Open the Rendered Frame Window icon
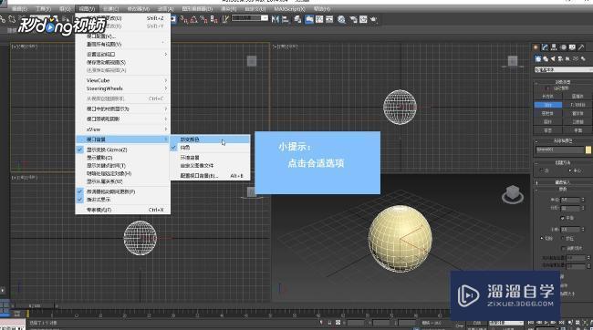The image size is (593, 330). tap(363, 19)
